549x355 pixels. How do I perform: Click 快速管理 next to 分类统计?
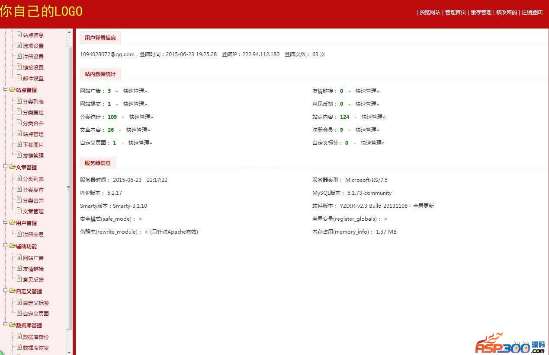pyautogui.click(x=141, y=117)
